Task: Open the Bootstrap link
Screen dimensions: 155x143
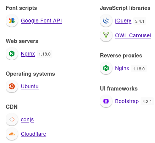Action: 127,101
